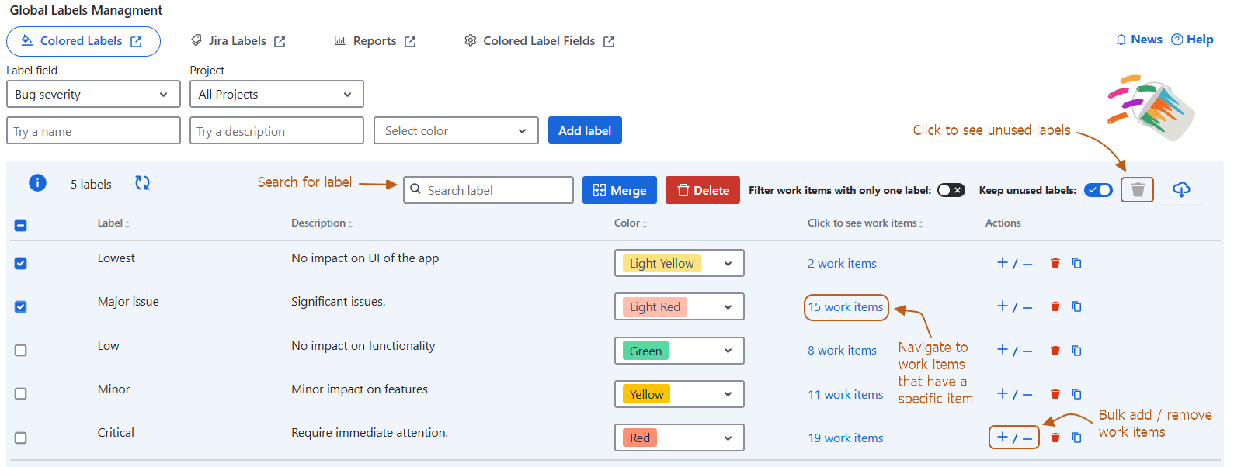Screen dimensions: 1234x467
Task: Sort the table by Description column
Action: pyautogui.click(x=322, y=223)
